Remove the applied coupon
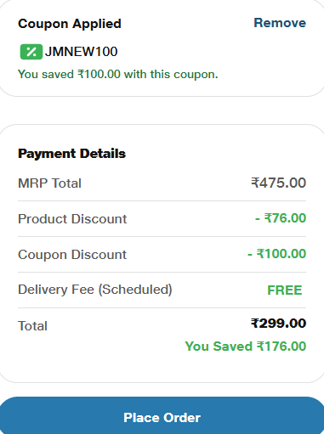 click(x=280, y=23)
